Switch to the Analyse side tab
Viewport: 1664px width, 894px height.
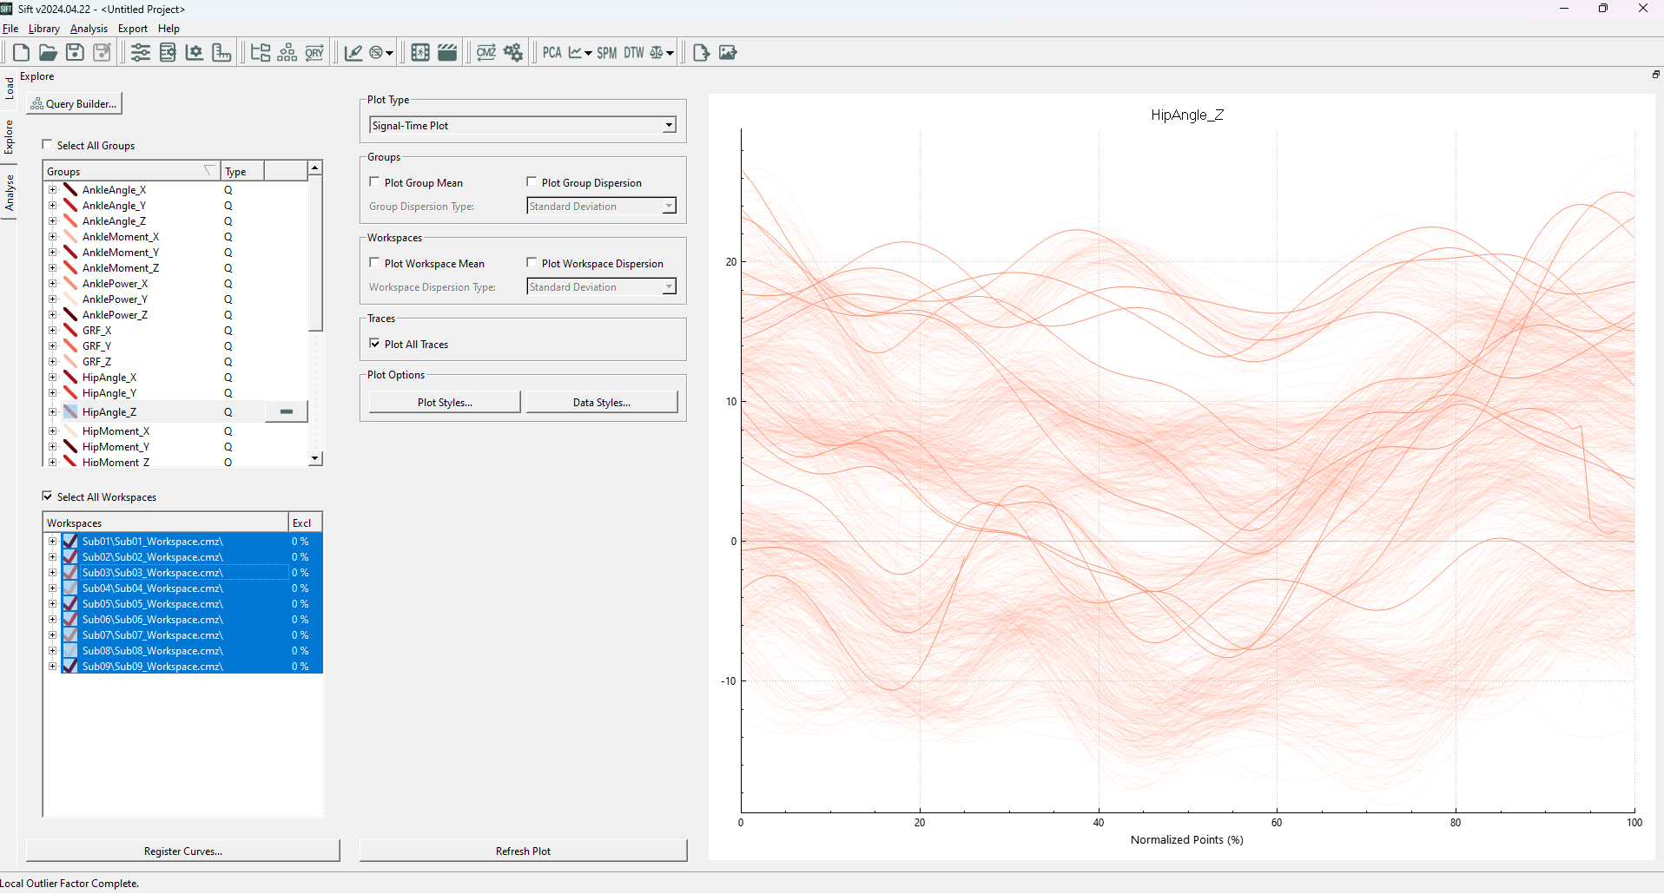(9, 193)
